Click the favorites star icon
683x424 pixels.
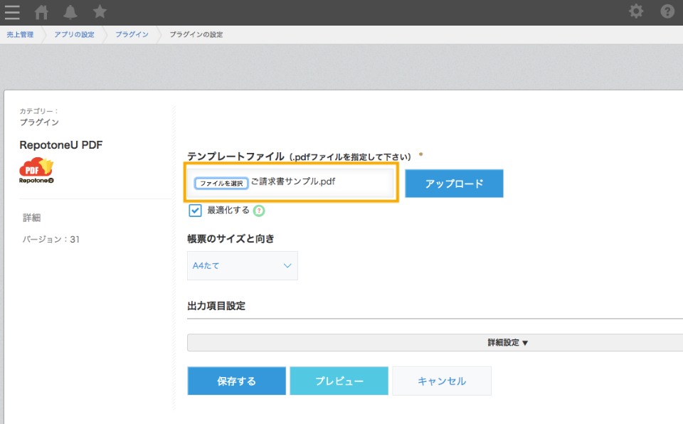(100, 11)
